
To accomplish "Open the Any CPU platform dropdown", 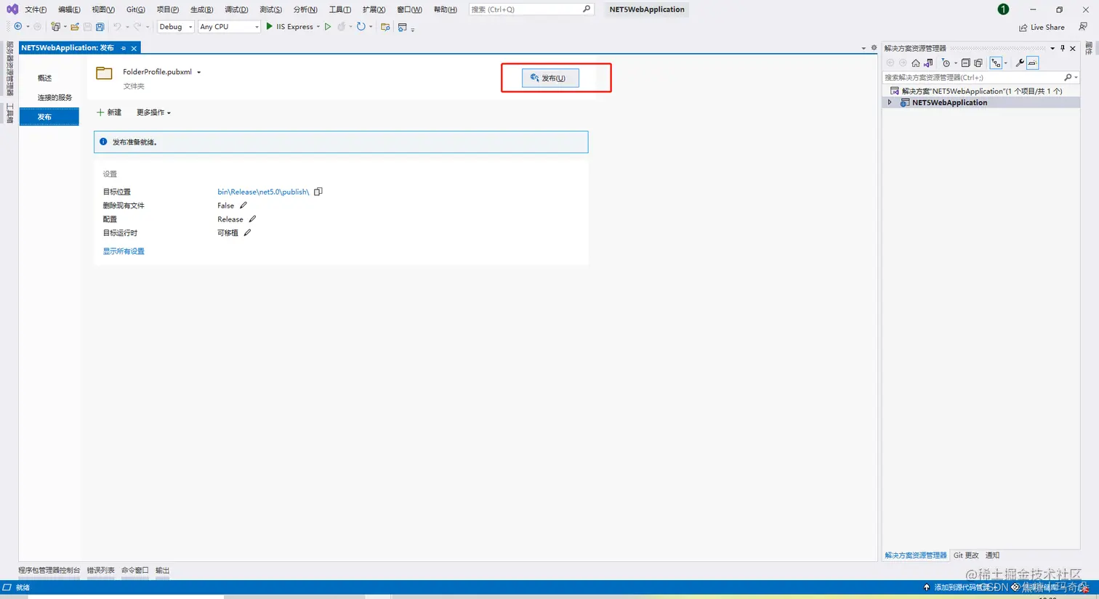I will click(229, 27).
